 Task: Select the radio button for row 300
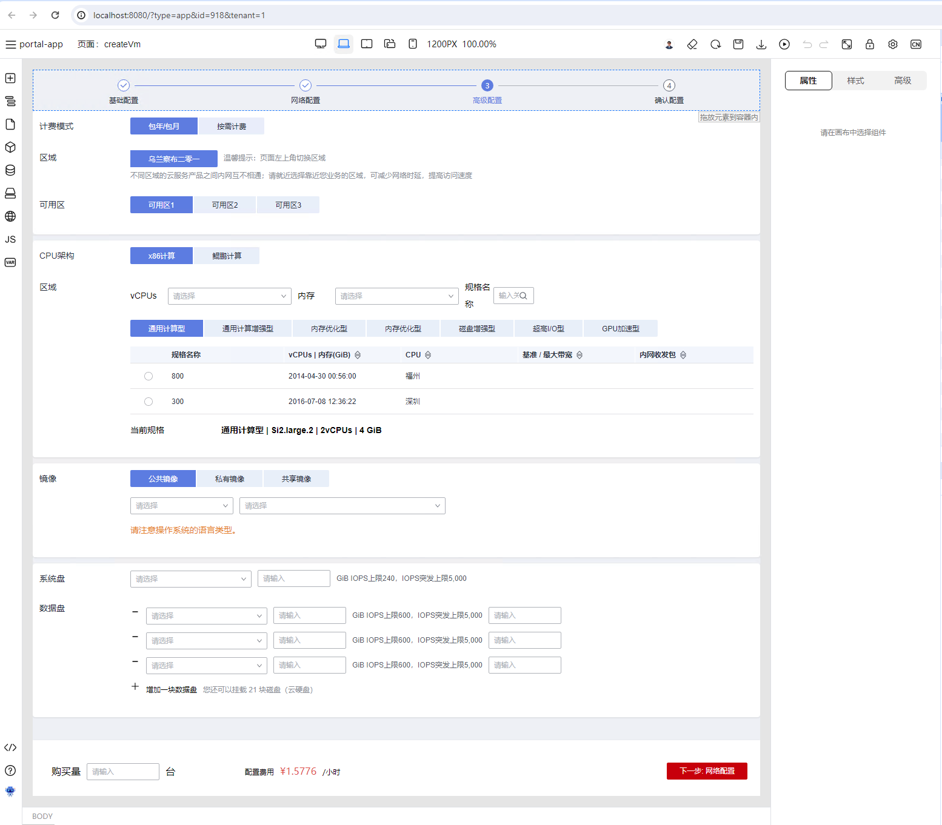click(149, 402)
